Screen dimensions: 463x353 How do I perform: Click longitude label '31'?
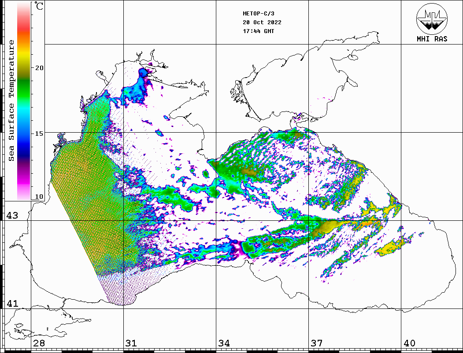131,343
